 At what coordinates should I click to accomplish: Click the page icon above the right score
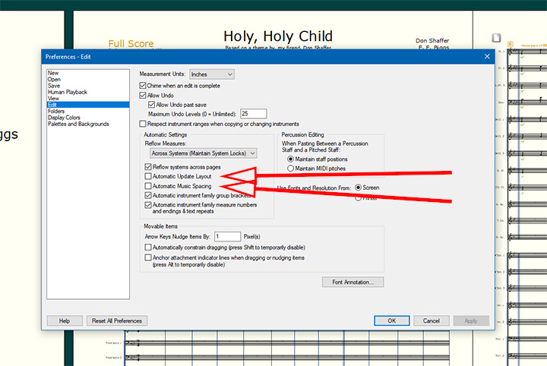coord(496,37)
